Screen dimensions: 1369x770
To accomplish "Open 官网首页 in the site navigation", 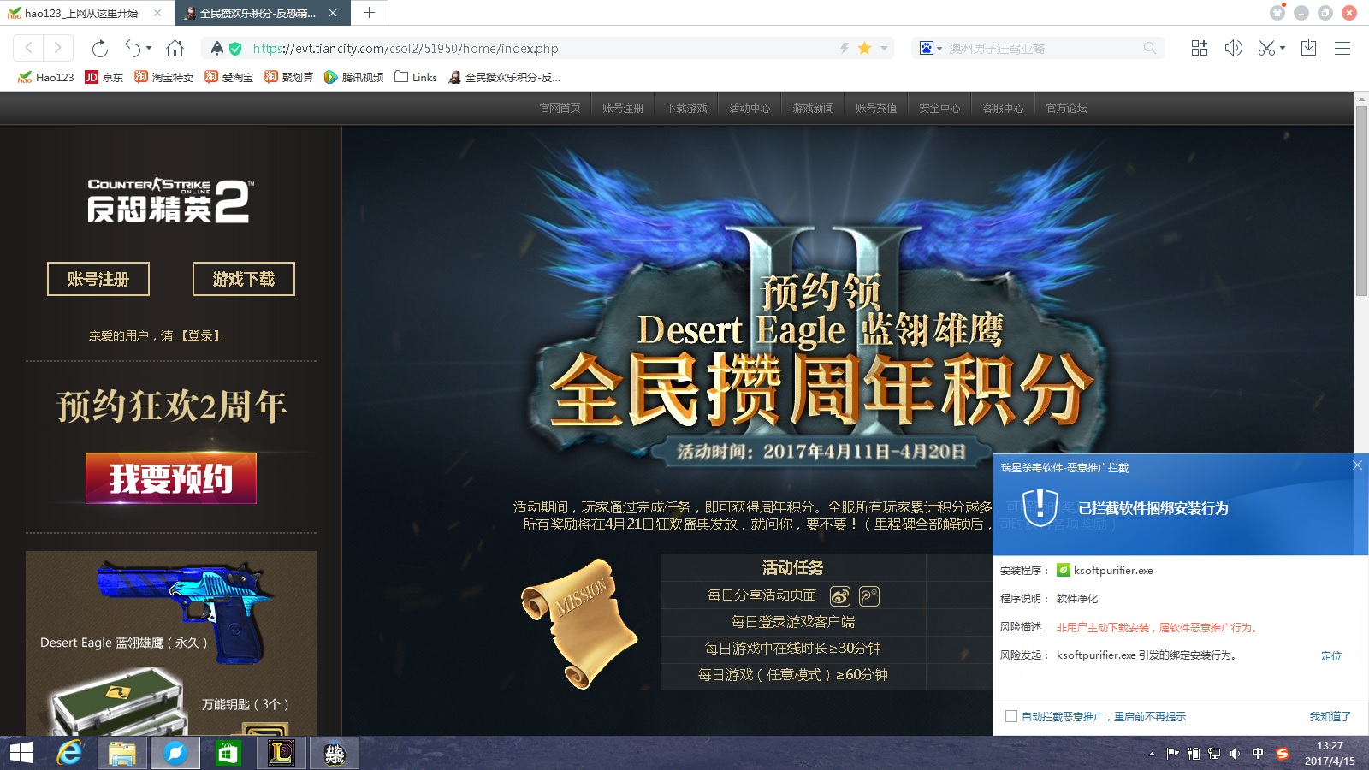I will coord(560,108).
